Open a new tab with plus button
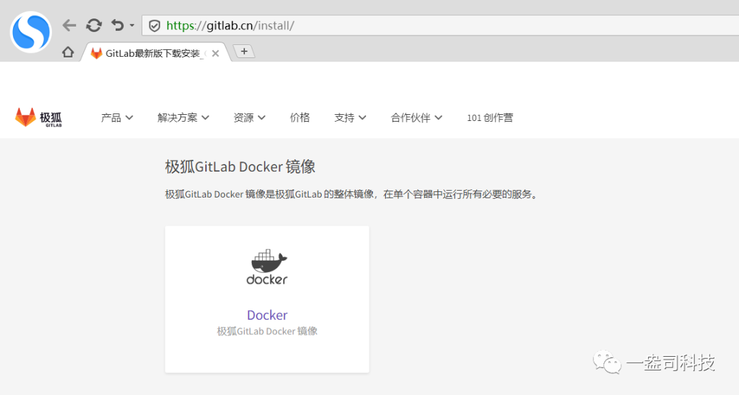Viewport: 739px width, 395px height. click(x=244, y=51)
